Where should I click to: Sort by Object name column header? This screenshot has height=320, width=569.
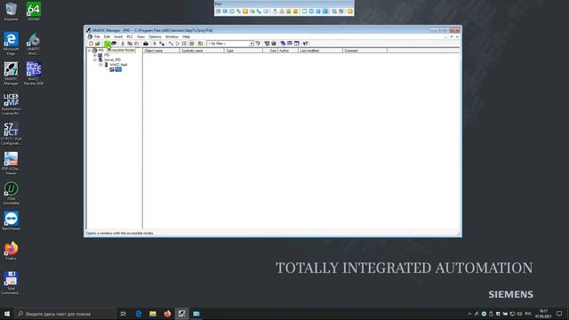point(161,51)
